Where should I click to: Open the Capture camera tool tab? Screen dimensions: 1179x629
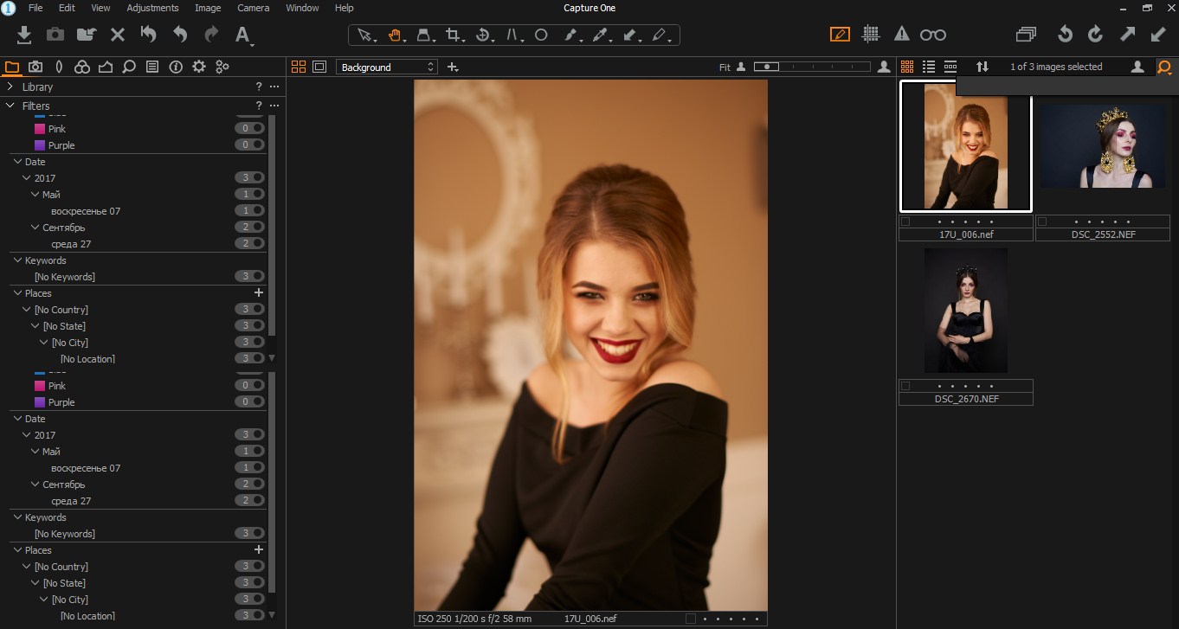(35, 67)
